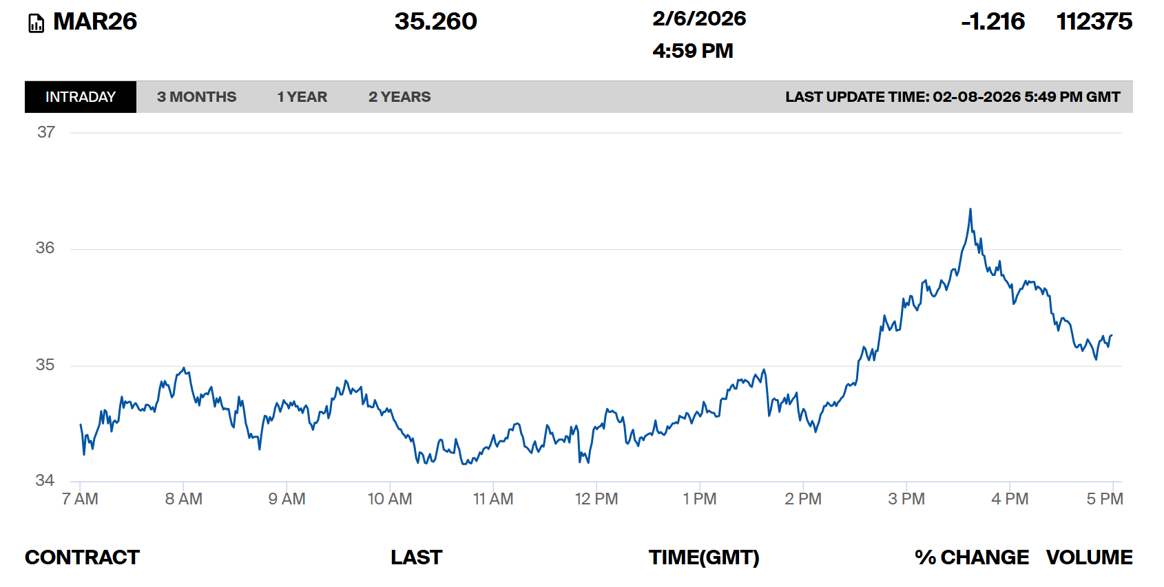Click the % CHANGE column header

[x=971, y=557]
